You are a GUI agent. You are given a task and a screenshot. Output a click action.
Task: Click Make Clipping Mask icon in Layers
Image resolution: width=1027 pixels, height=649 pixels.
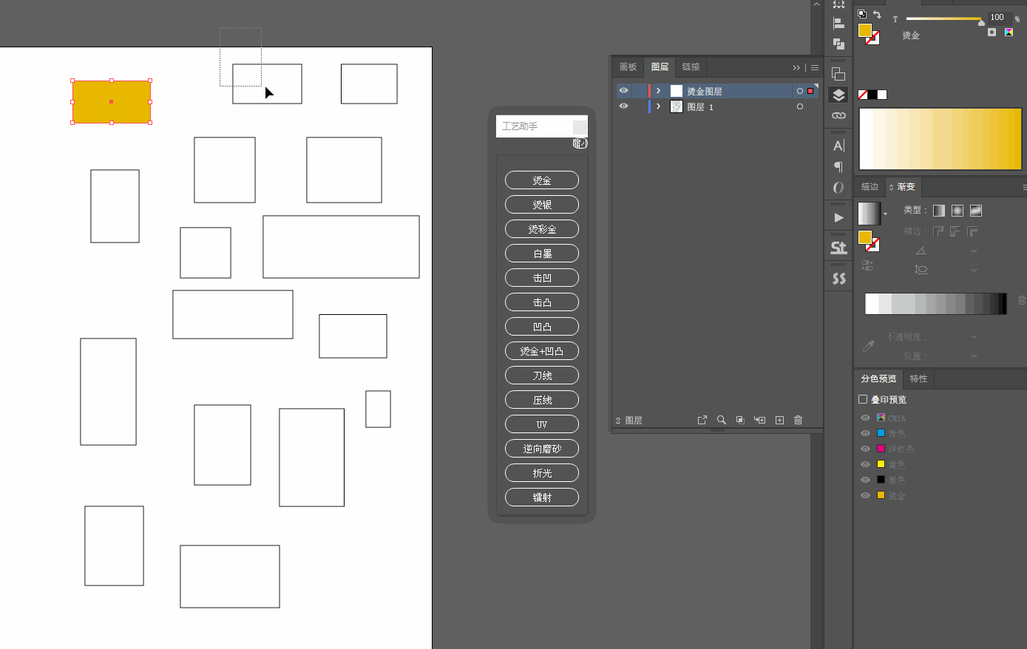(x=740, y=420)
